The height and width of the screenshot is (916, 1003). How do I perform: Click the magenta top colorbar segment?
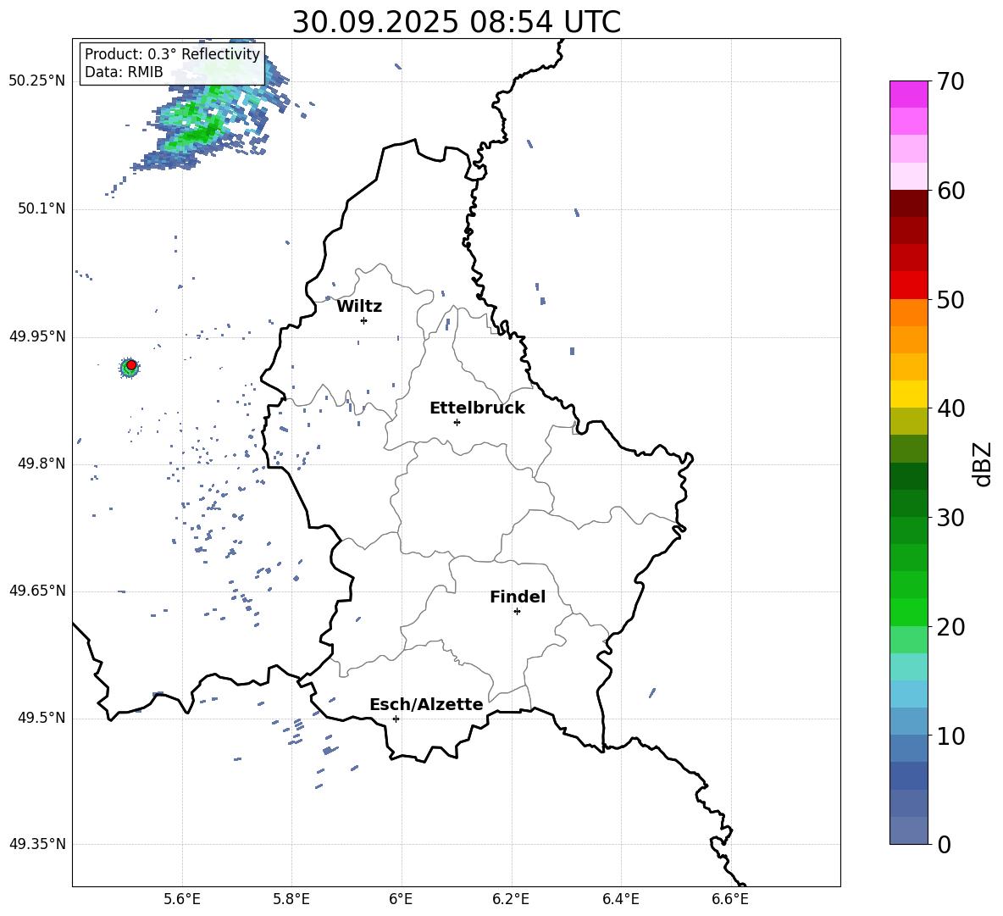click(908, 94)
